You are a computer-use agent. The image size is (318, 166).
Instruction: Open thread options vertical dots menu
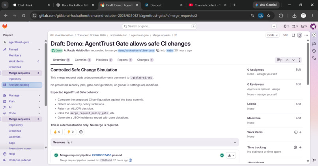click(299, 60)
